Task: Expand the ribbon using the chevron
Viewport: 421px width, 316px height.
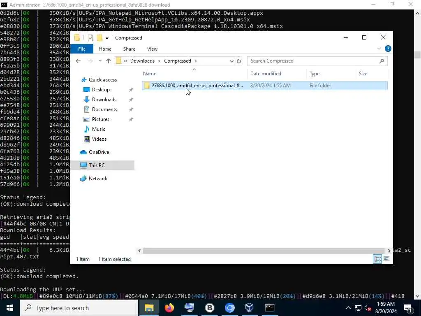Action: [379, 49]
